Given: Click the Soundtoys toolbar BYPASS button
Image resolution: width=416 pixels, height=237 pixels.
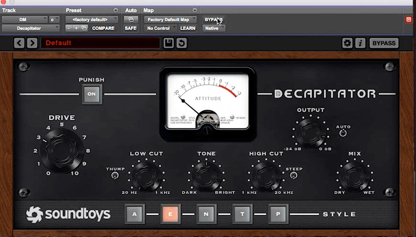Looking at the screenshot, I should tap(384, 43).
